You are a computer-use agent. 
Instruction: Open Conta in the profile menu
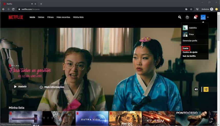pyautogui.click(x=185, y=48)
